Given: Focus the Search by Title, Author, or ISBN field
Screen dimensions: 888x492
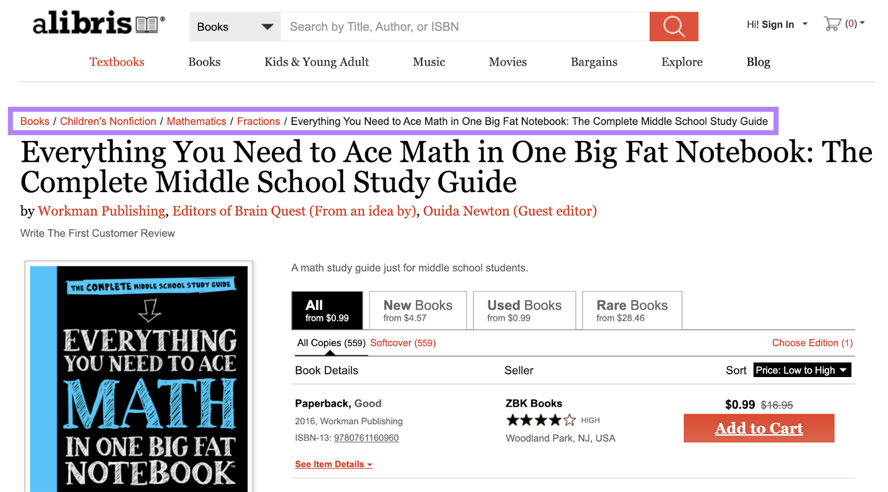Looking at the screenshot, I should [x=465, y=27].
